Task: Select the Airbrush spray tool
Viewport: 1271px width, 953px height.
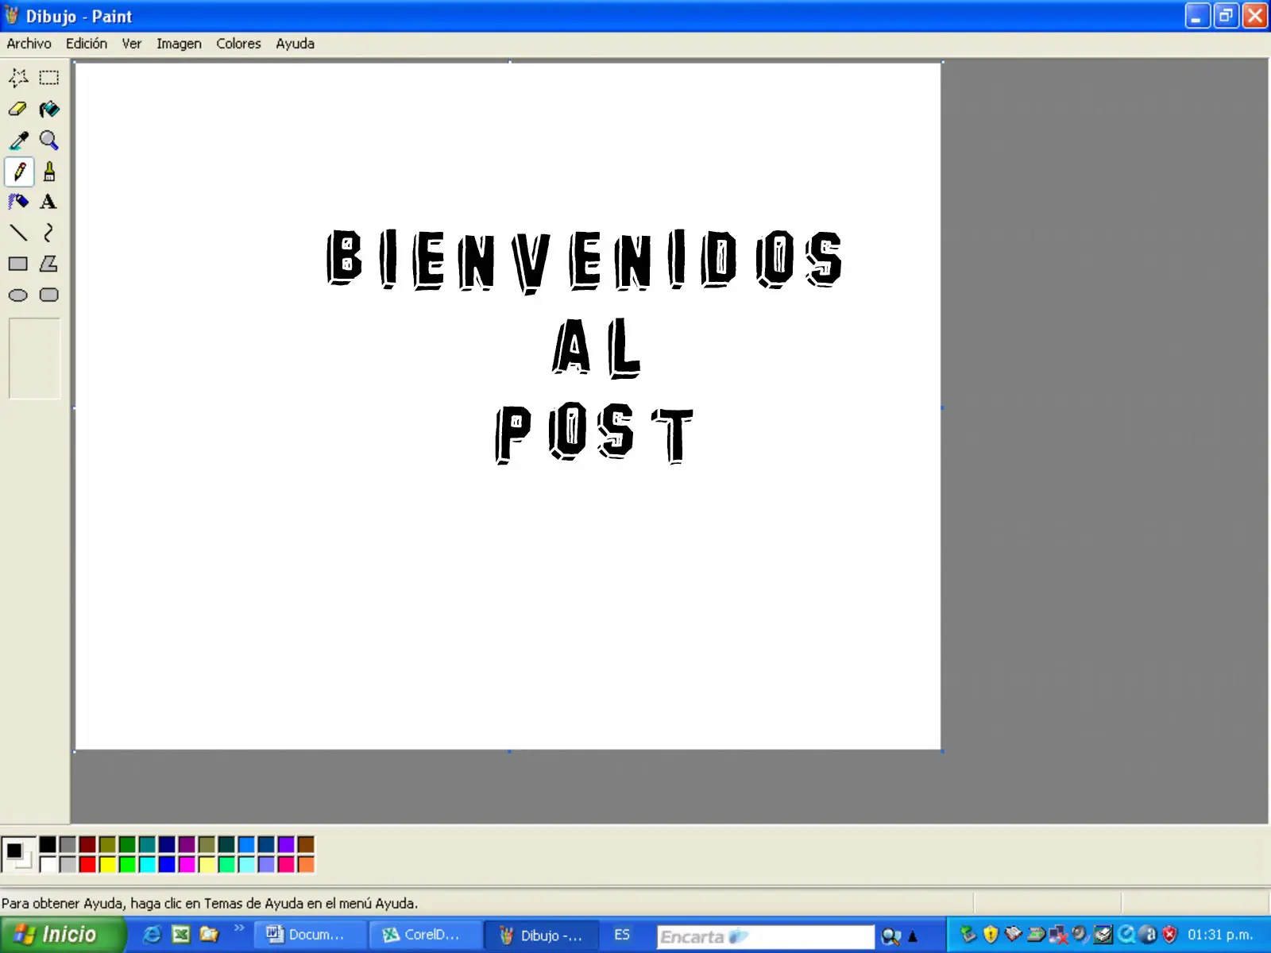Action: click(x=18, y=202)
